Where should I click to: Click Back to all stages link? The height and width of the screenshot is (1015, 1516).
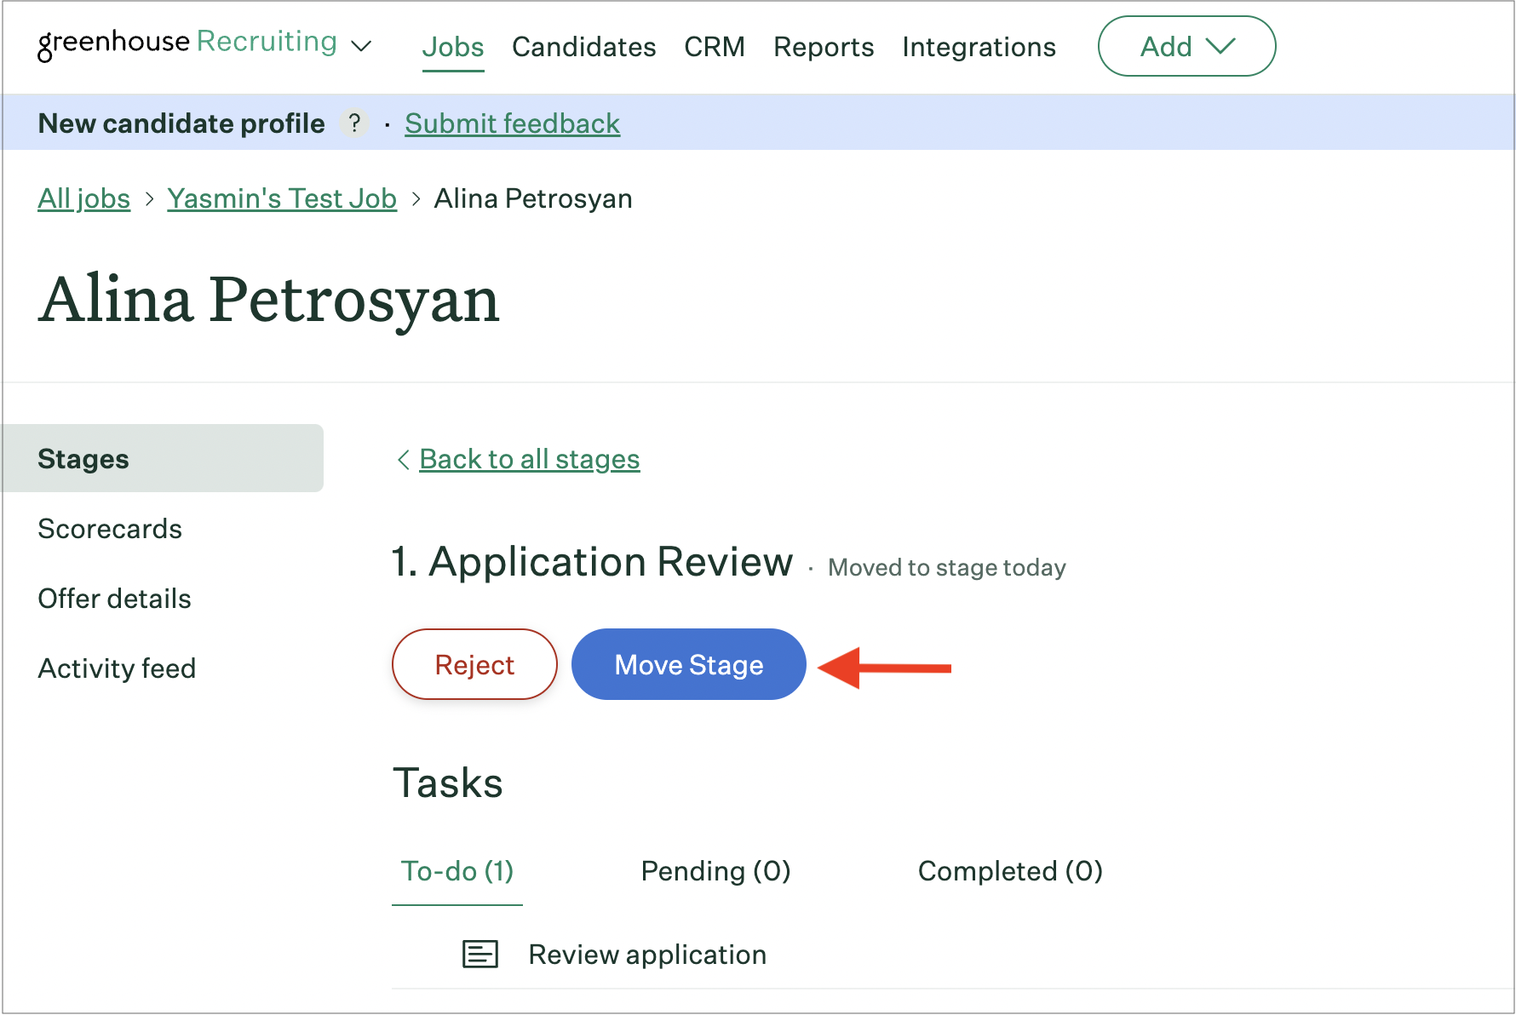coord(529,459)
